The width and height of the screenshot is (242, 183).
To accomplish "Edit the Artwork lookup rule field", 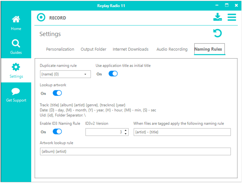I will pos(135,151).
